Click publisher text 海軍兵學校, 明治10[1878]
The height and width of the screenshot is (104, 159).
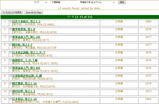tap(41, 32)
